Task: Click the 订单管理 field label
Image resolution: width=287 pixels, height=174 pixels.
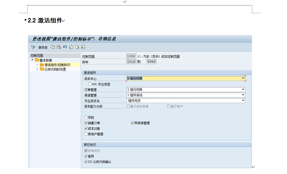Action: [x=90, y=90]
